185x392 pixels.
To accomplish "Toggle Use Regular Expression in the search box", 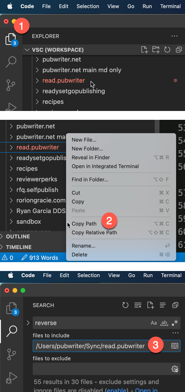I will pyautogui.click(x=175, y=323).
